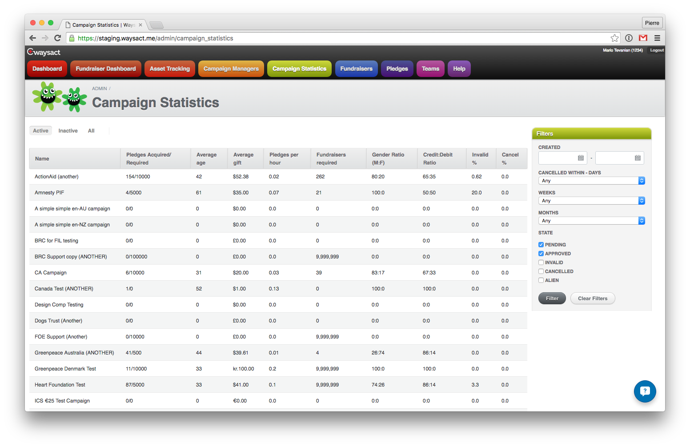690x447 pixels.
Task: Click the Pierre profile button
Action: point(652,23)
